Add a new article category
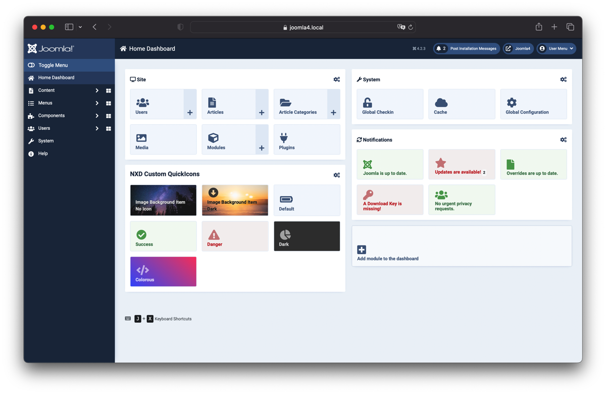This screenshot has height=394, width=606. tap(333, 104)
